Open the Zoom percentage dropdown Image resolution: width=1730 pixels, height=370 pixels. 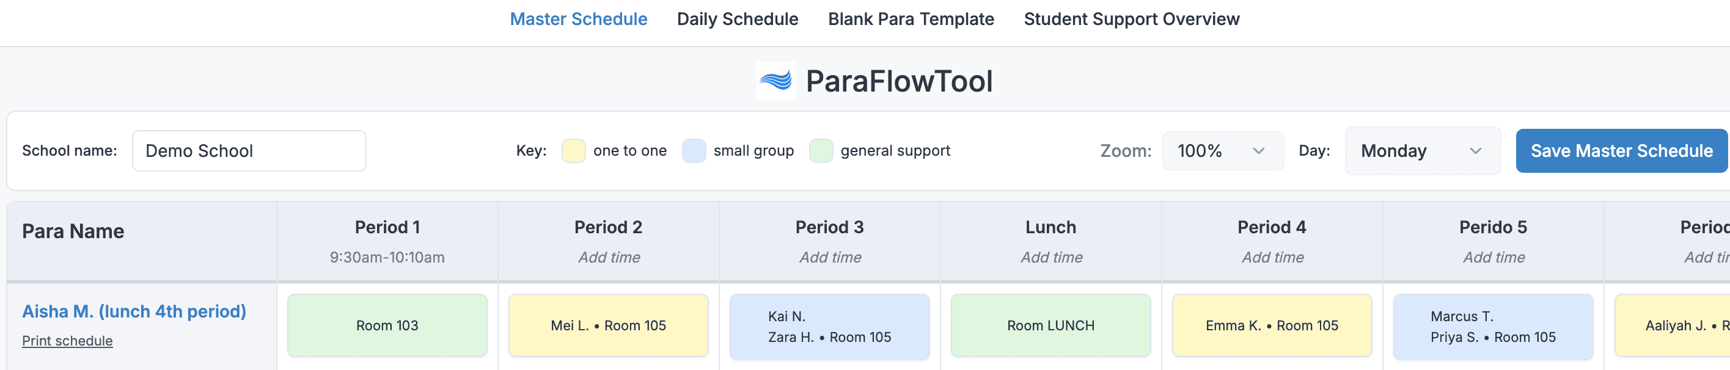pos(1222,150)
